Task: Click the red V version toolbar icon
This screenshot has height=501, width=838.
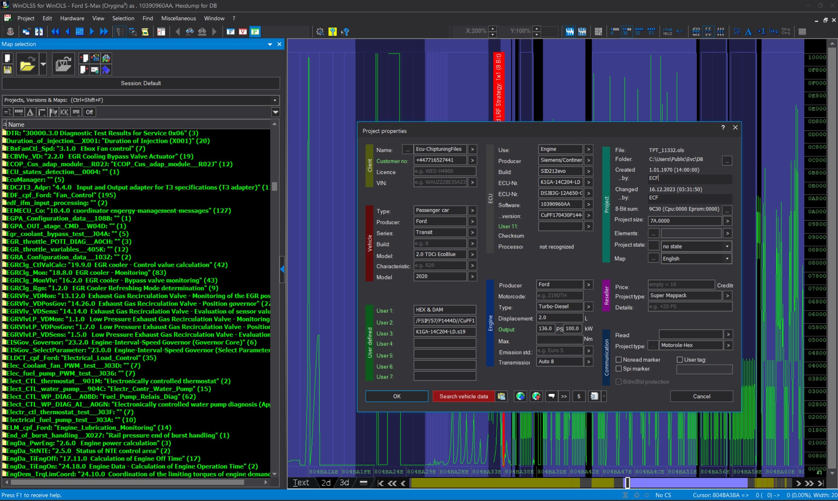Action: 243,31
